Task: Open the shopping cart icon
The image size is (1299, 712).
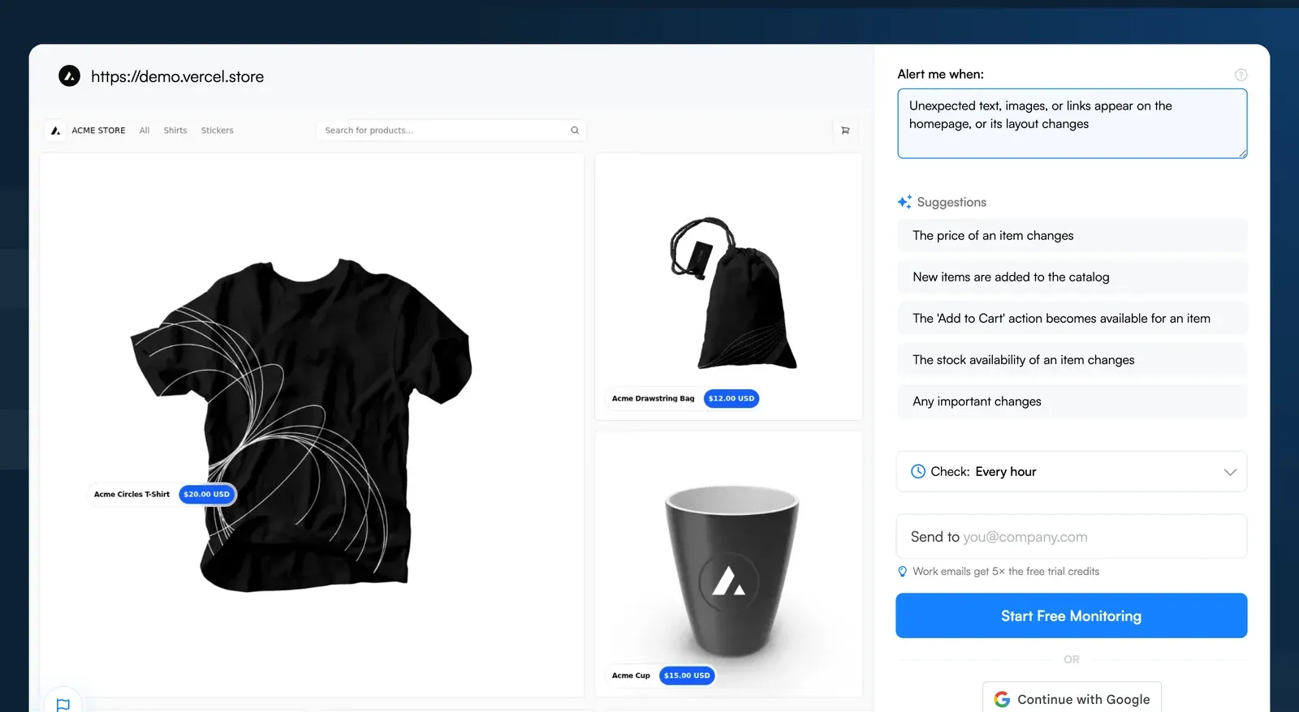Action: click(x=845, y=131)
